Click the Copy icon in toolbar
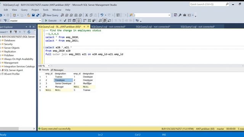Image resolution: width=244 pixels, height=137 pixels. pyautogui.click(x=91, y=15)
